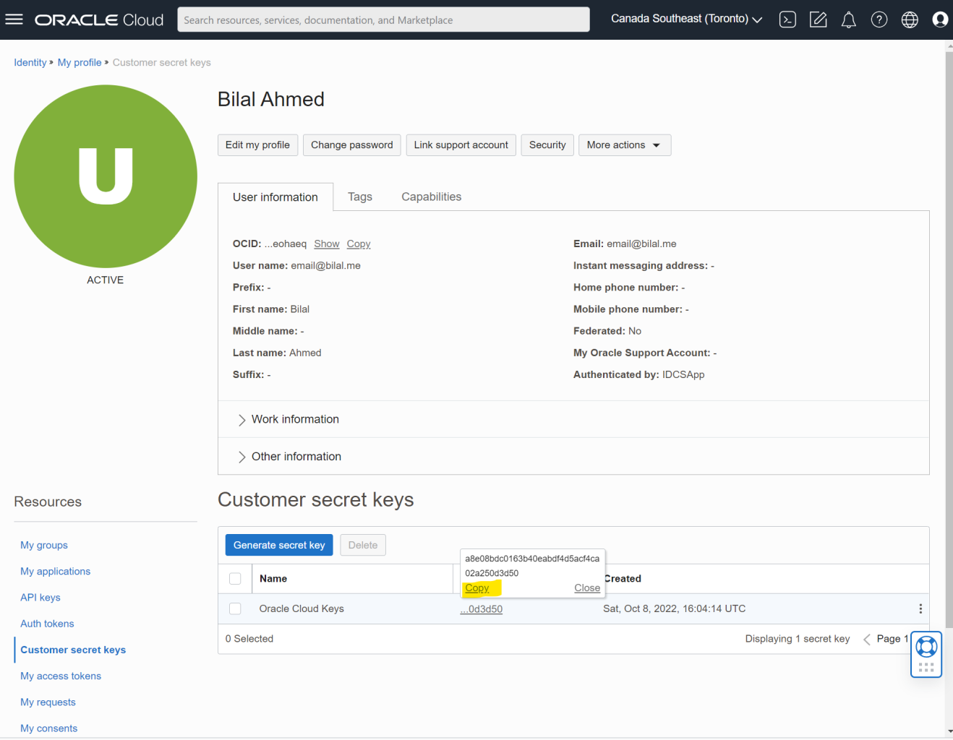Image resolution: width=953 pixels, height=740 pixels.
Task: Click Close in the access key popup
Action: coord(587,588)
